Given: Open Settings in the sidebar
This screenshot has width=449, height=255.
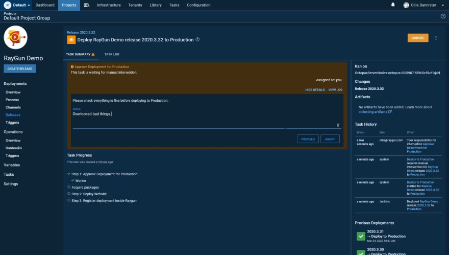Looking at the screenshot, I should pos(11,184).
